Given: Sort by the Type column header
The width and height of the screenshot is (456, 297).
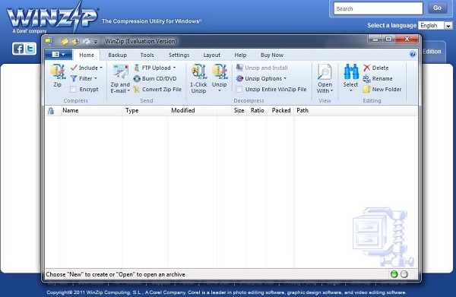Looking at the screenshot, I should (x=144, y=110).
